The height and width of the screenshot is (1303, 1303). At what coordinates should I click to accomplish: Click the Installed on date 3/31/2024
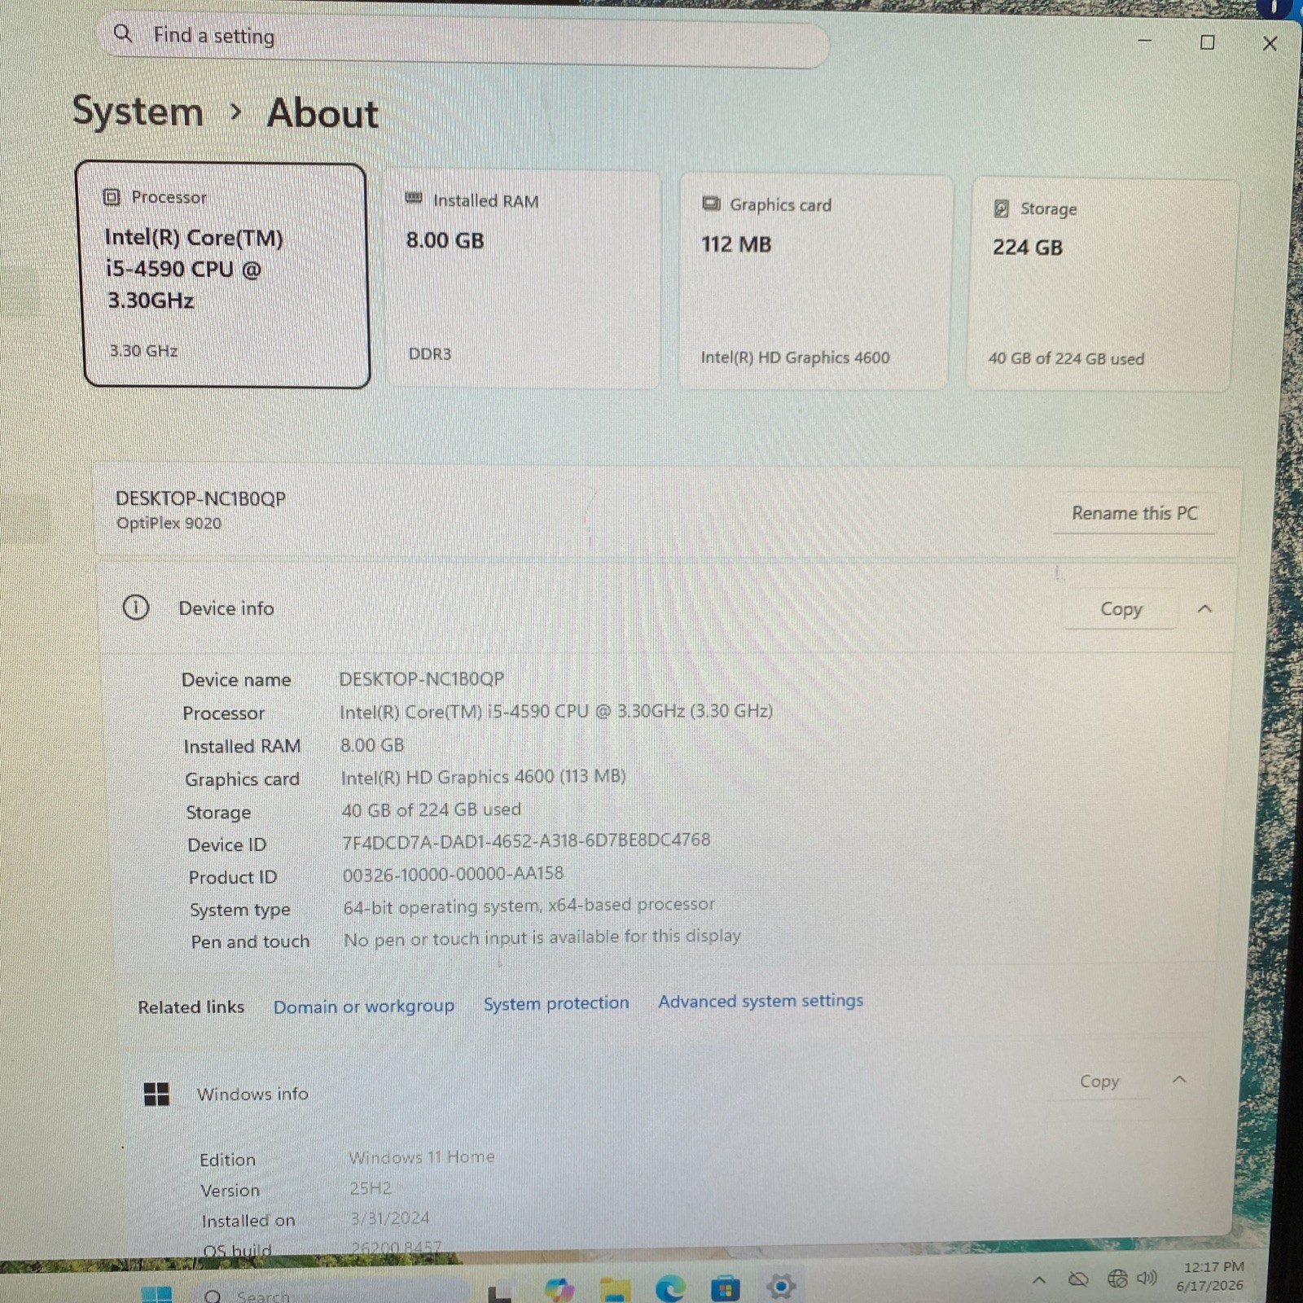point(390,1218)
